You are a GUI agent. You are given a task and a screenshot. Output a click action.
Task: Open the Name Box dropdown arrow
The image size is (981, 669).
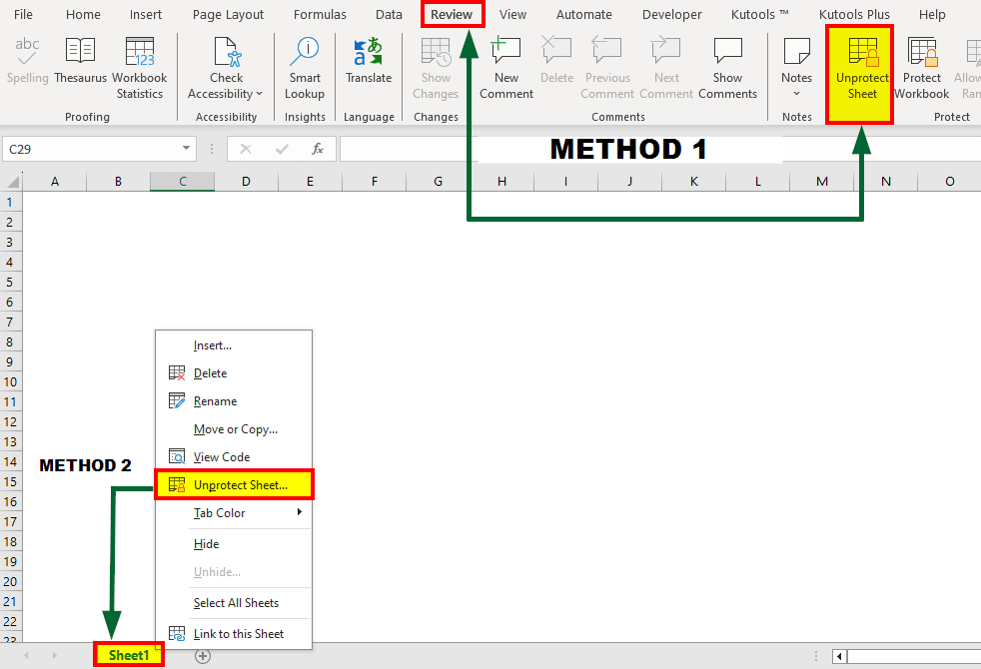tap(186, 148)
